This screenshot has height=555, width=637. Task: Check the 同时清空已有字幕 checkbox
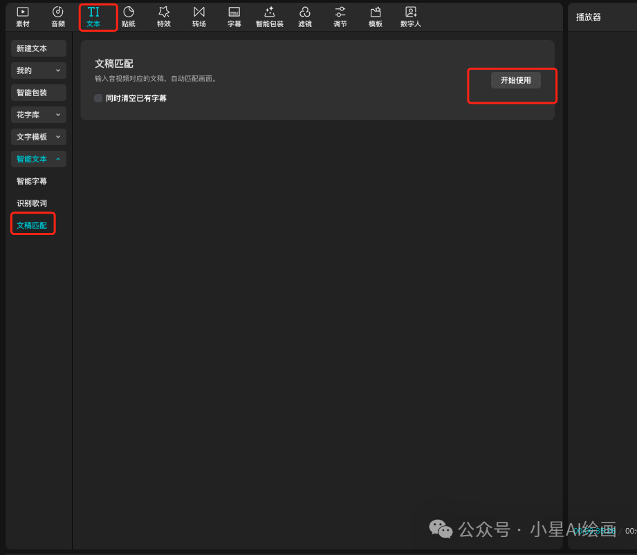click(x=98, y=98)
